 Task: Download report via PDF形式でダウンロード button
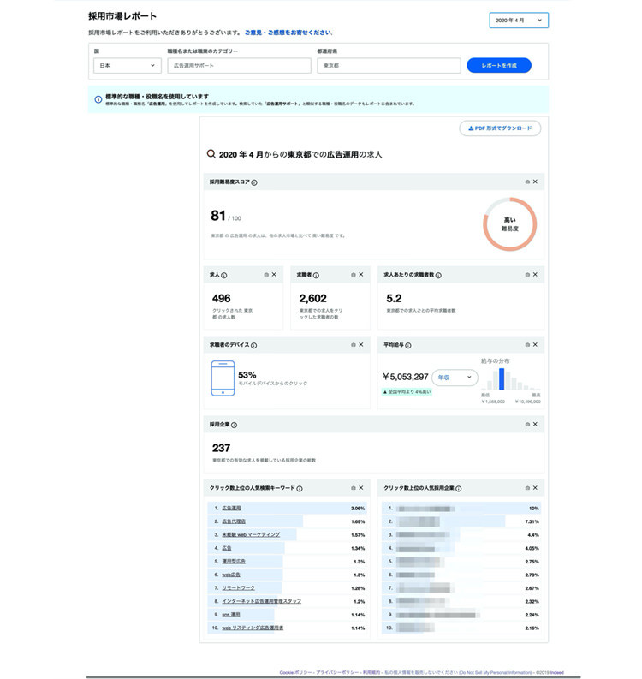(x=500, y=128)
